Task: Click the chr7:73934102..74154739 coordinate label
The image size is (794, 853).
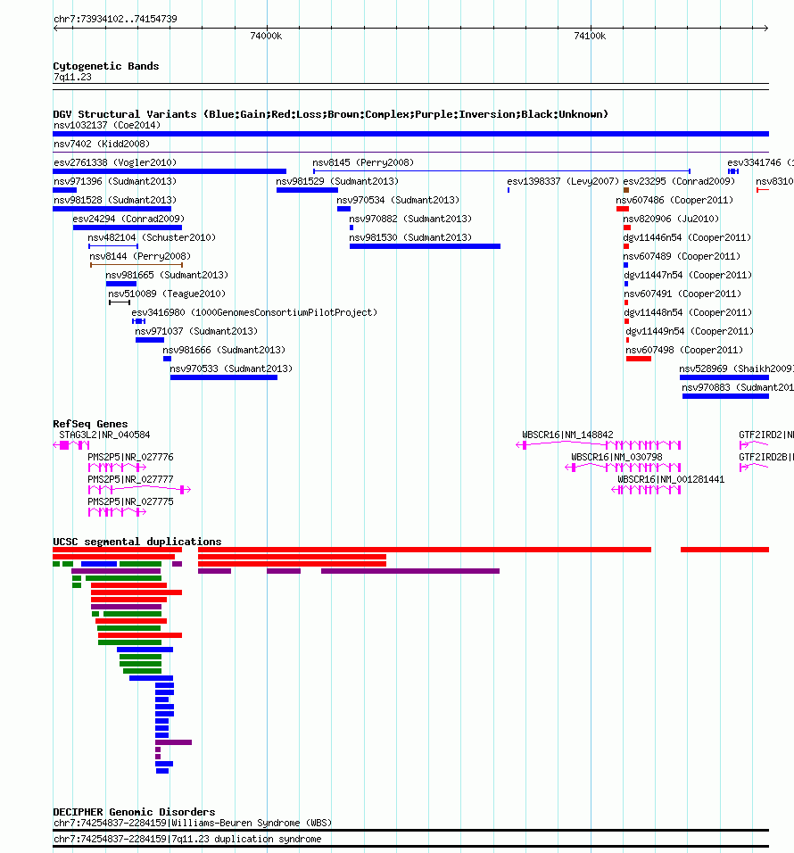Action: click(115, 19)
